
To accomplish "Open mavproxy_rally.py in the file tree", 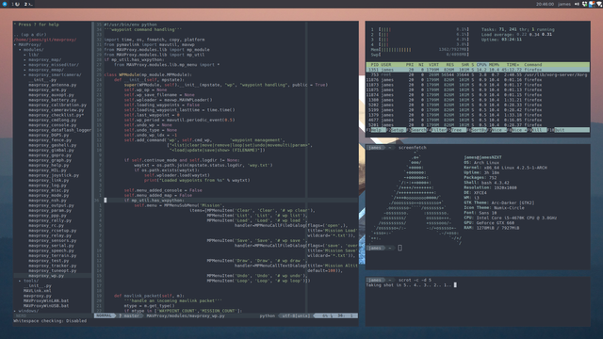I will tap(50, 220).
